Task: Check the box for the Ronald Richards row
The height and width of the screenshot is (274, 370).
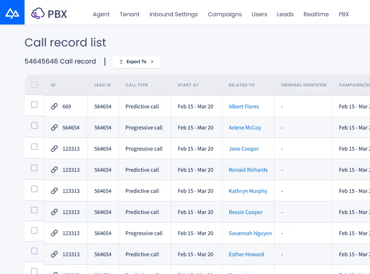Action: tap(34, 168)
